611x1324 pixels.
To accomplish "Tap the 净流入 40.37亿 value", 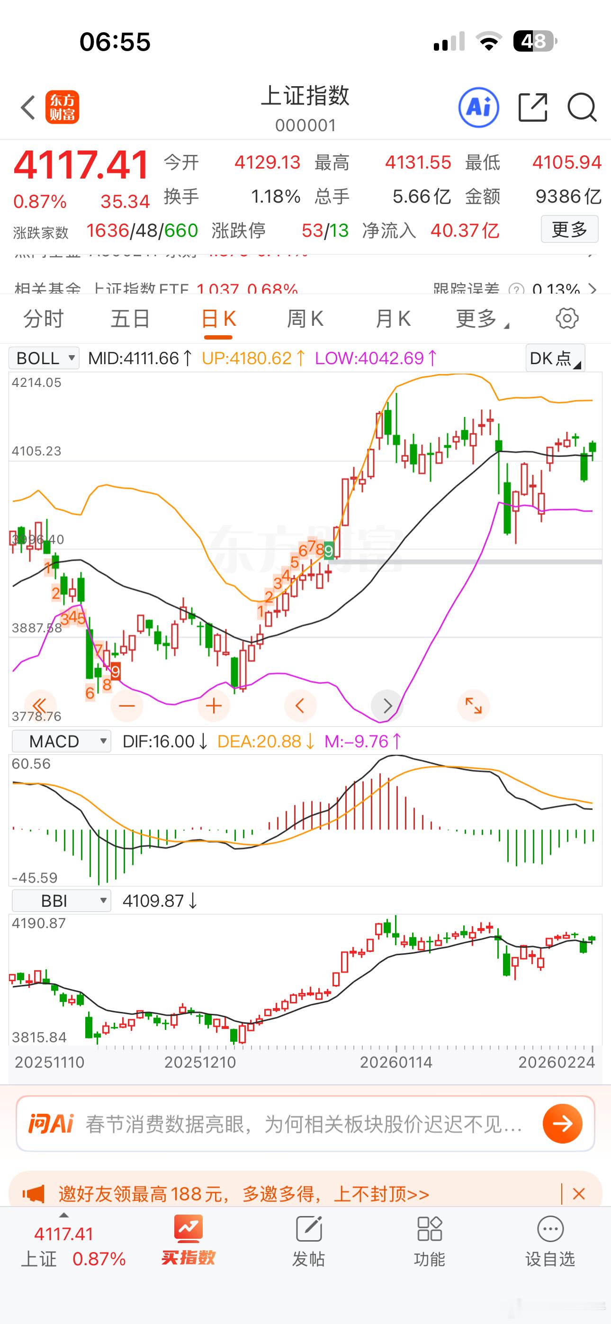I will pos(465,230).
